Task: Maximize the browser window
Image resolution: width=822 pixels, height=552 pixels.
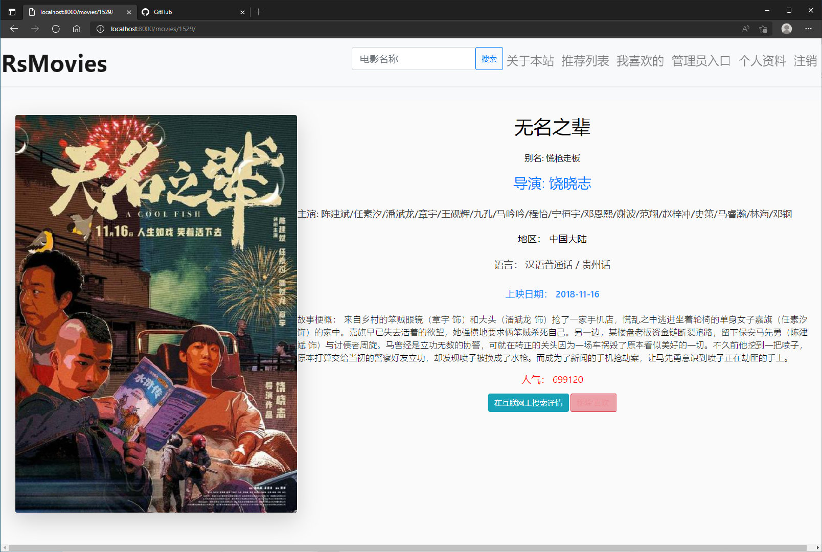Action: [789, 10]
